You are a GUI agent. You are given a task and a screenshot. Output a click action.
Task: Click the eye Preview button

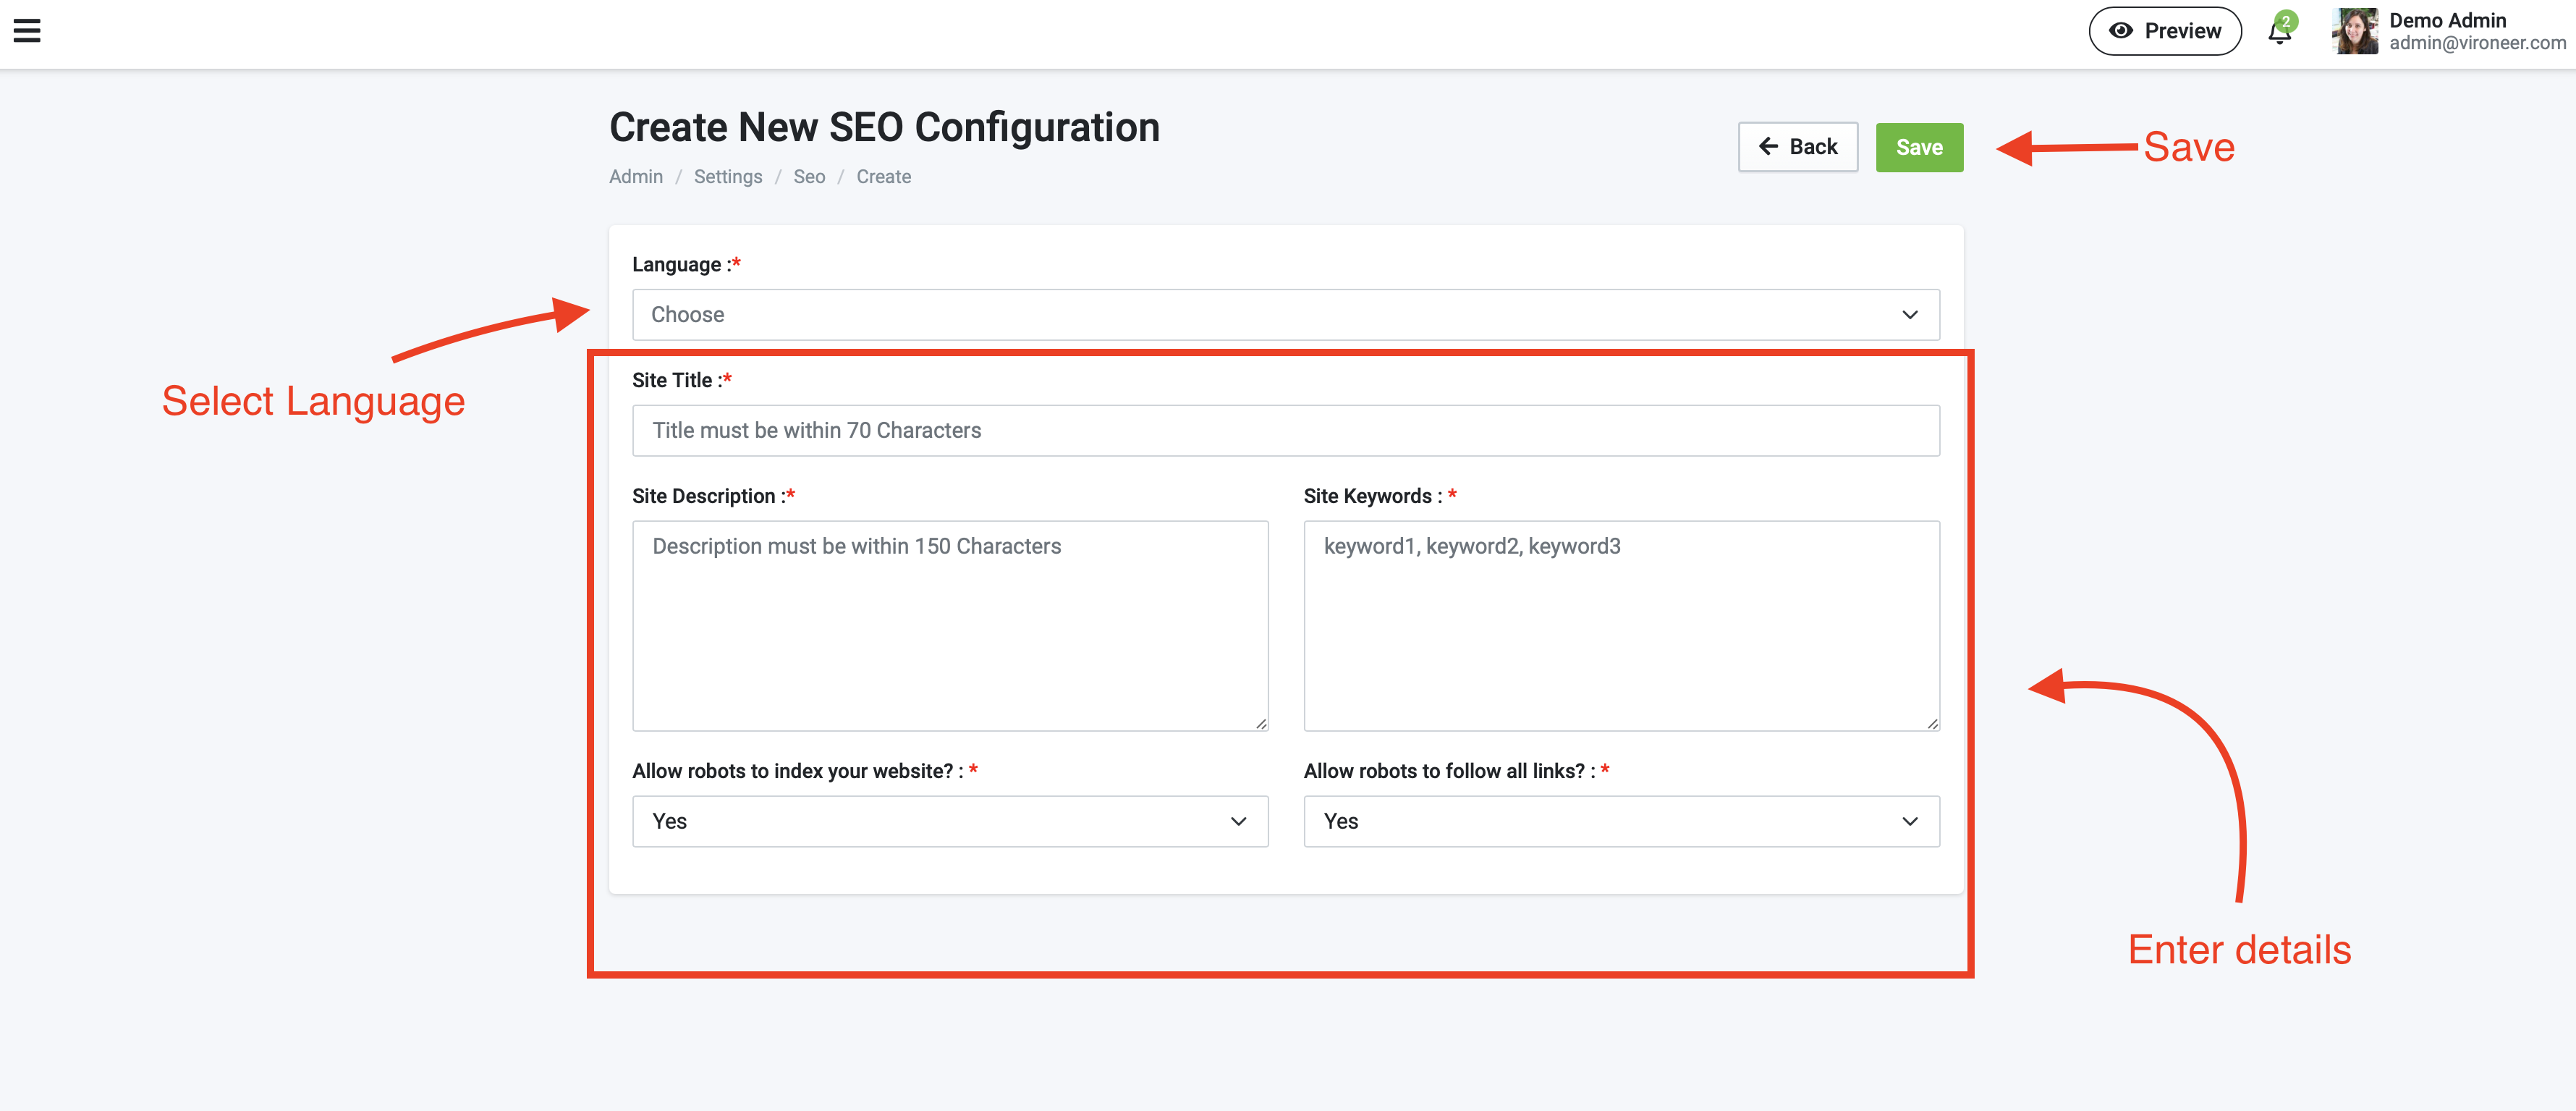tap(2164, 31)
